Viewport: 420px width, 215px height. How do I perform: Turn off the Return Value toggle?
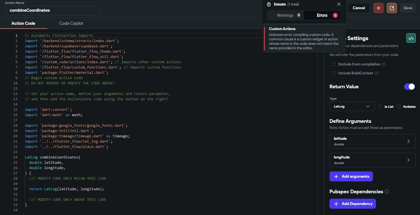409,87
